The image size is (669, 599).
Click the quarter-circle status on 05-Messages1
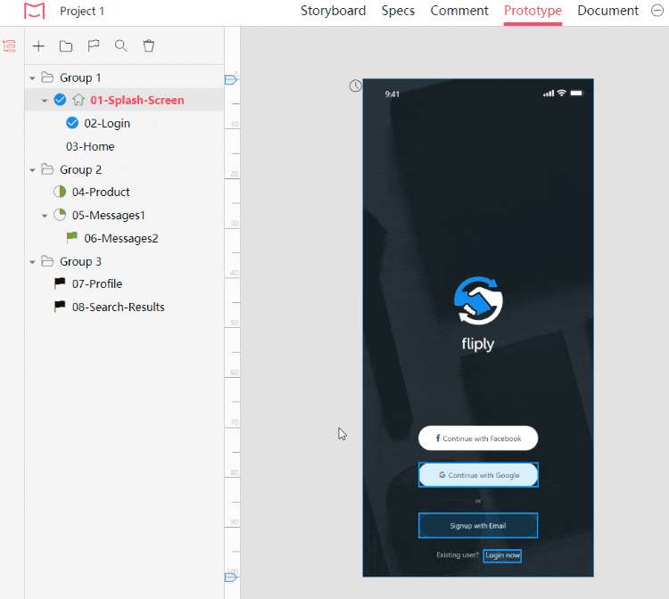pyautogui.click(x=60, y=215)
